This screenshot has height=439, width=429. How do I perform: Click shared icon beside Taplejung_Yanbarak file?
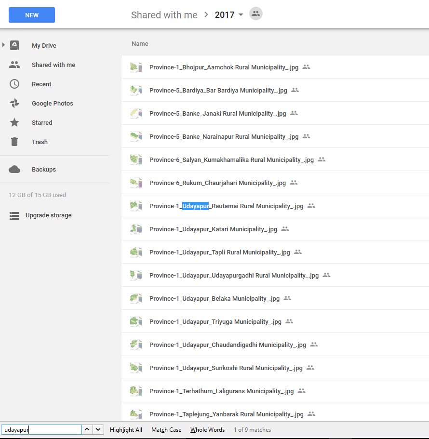click(x=311, y=414)
